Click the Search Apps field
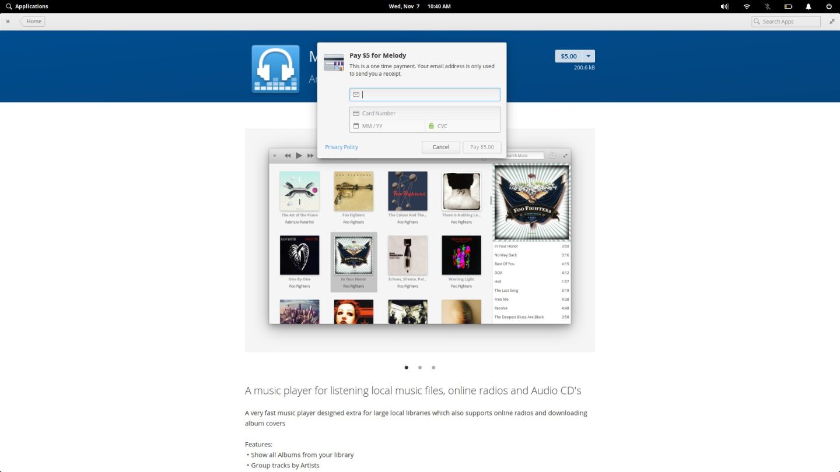This screenshot has width=840, height=472. (789, 22)
